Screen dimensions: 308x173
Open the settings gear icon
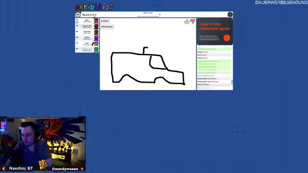click(230, 14)
